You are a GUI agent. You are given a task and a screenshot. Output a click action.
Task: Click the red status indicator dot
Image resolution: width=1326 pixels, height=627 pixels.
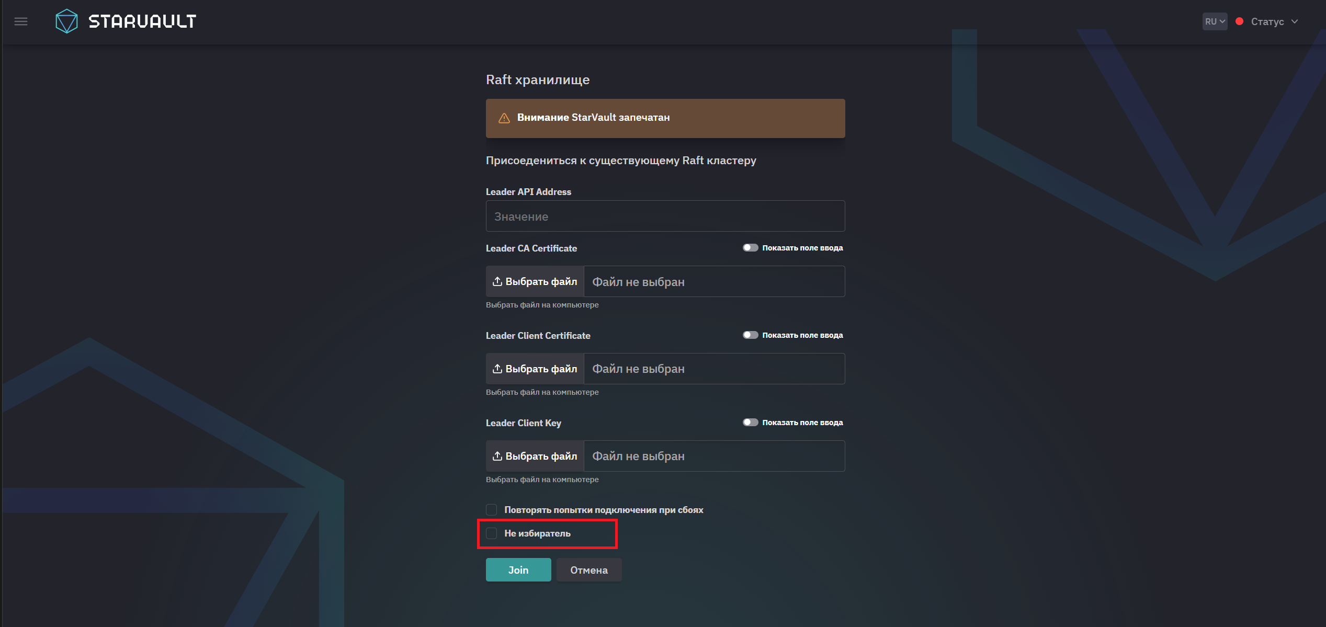pos(1239,21)
